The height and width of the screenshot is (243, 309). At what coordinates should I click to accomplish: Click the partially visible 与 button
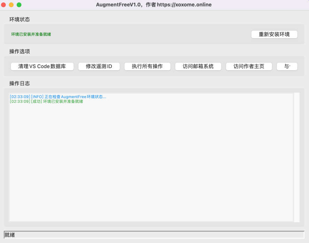coord(287,66)
